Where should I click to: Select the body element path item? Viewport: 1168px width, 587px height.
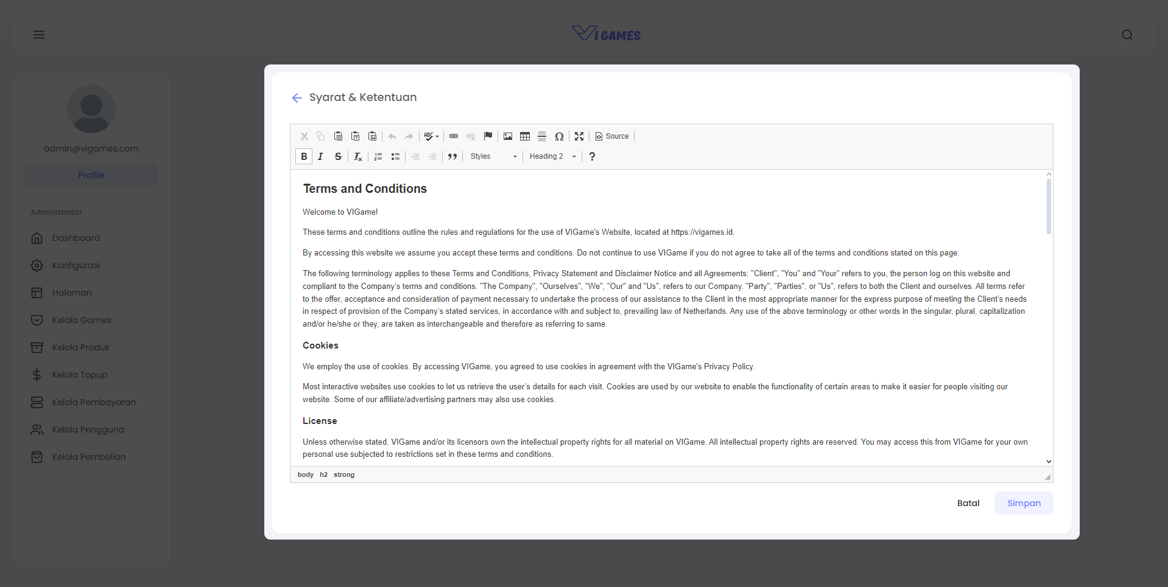306,474
